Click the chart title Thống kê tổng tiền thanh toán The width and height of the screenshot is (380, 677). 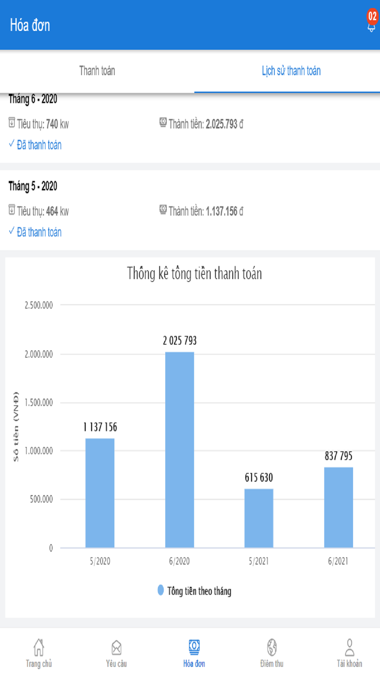[x=194, y=274]
